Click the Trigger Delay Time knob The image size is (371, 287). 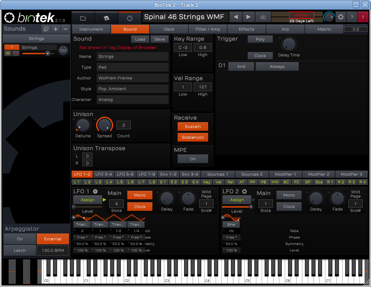click(289, 44)
